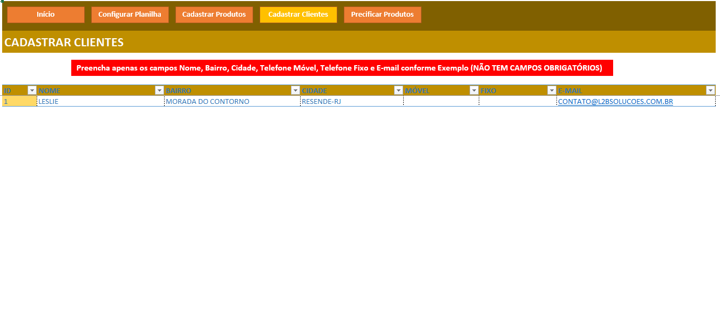Screen dimensions: 720x316
Task: Click the LESLIE name cell
Action: pos(100,101)
